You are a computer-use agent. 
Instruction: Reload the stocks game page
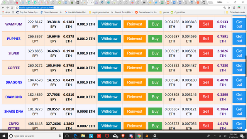[x=12, y=8]
